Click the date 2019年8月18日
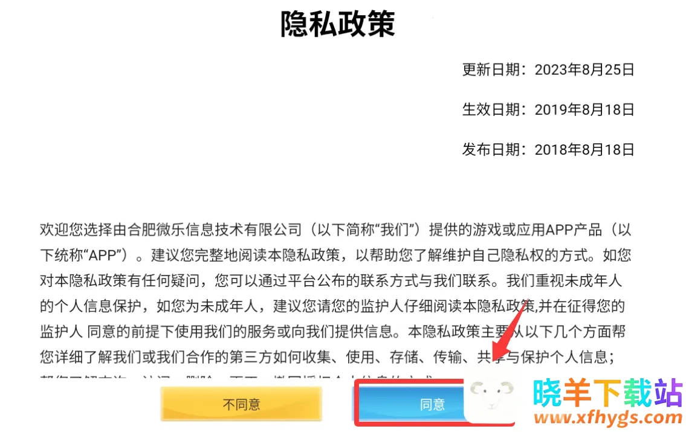Screen dimensions: 686x432 click(584, 109)
